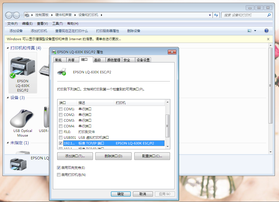Viewport: 279px width, 202px height.
Task: Click the 描述 column header
Action: [x=95, y=103]
